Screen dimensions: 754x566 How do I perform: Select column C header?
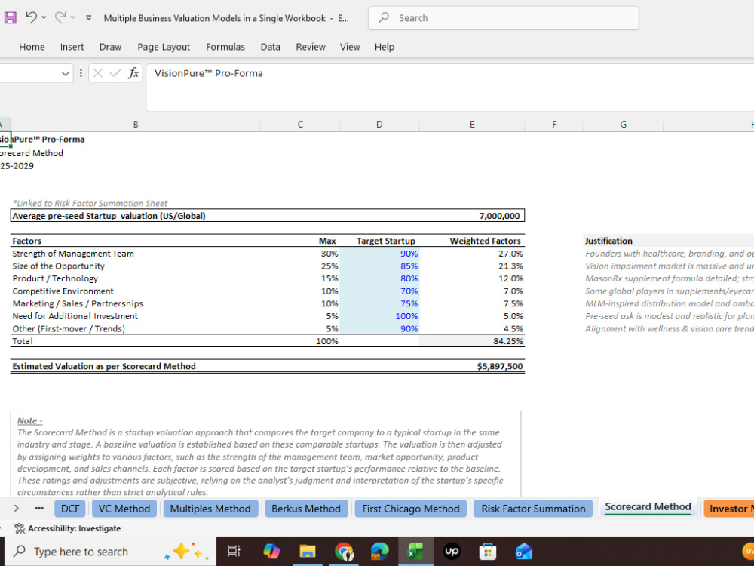click(x=300, y=125)
